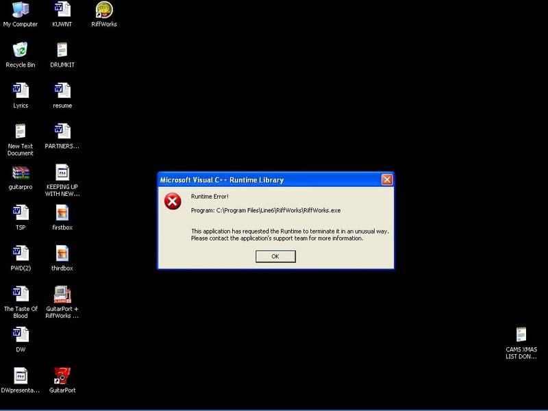The height and width of the screenshot is (411, 548).
Task: Select the GuitarPort shortcut icon
Action: [62, 375]
